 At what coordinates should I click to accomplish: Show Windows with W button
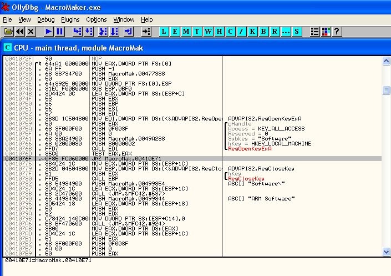[208, 32]
